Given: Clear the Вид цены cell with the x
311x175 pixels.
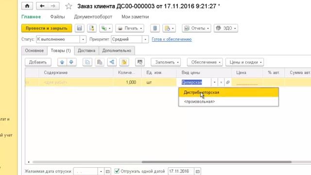Looking at the screenshot, I should tap(221, 82).
